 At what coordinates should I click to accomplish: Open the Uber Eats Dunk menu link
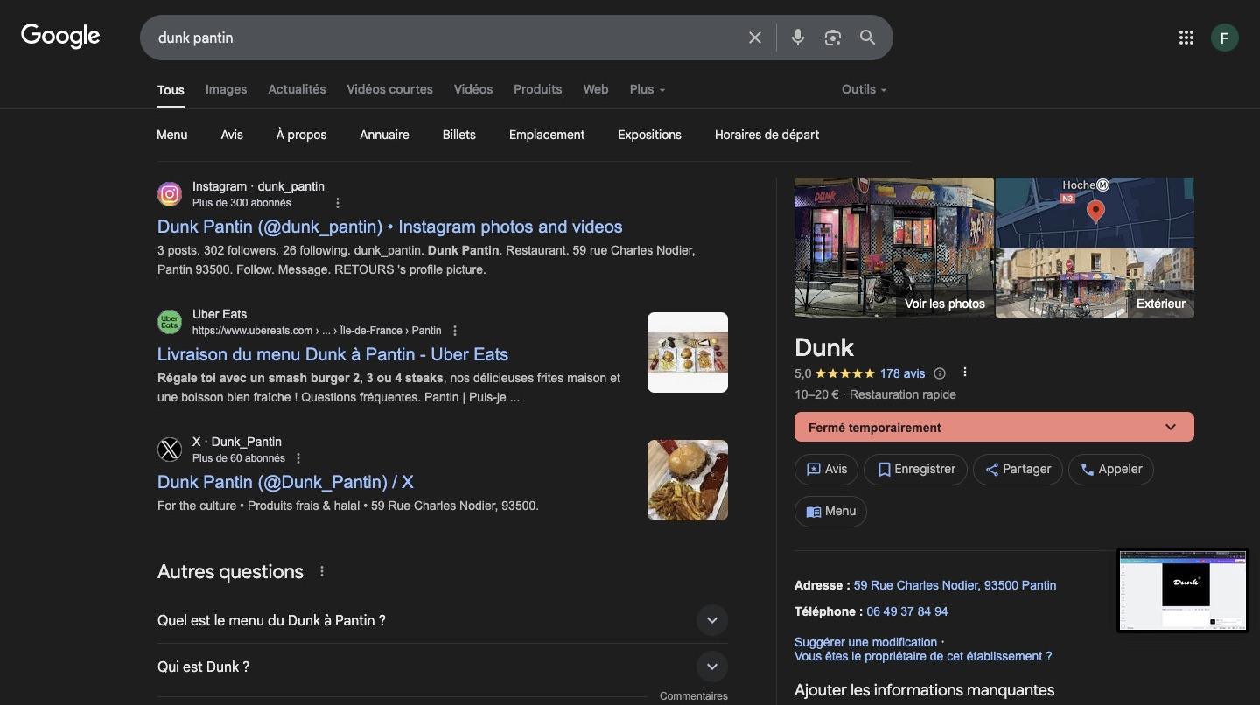click(332, 354)
